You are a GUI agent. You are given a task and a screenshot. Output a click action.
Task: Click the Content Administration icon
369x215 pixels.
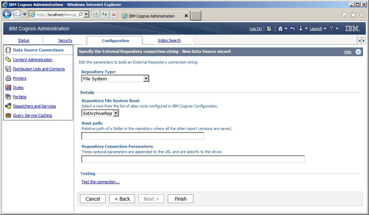click(x=8, y=60)
